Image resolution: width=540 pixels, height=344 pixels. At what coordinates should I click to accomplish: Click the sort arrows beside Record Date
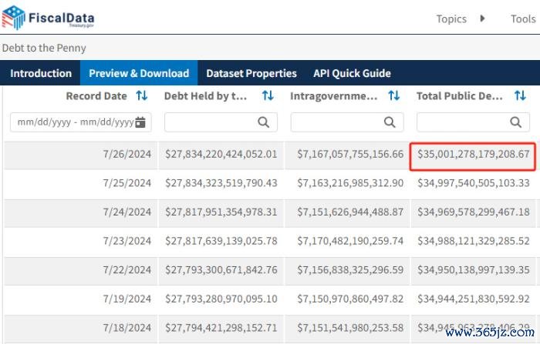141,96
